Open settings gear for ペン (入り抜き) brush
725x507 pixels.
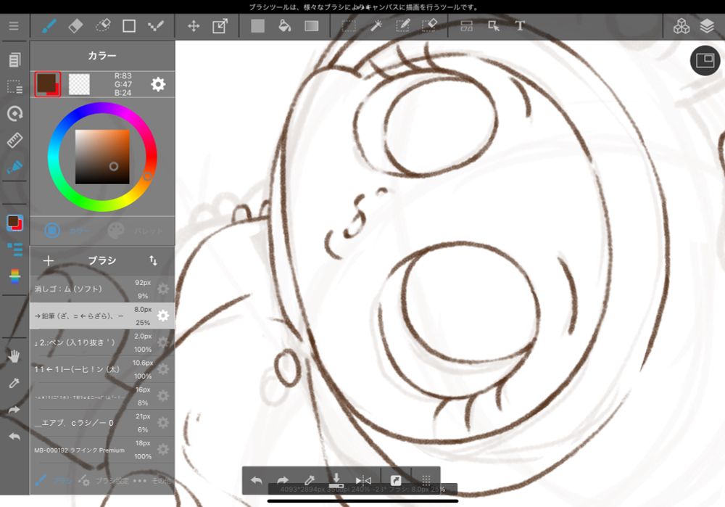pos(162,343)
